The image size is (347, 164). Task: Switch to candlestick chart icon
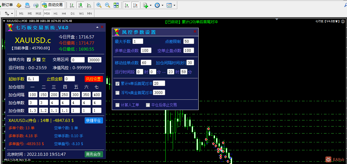[80, 5]
